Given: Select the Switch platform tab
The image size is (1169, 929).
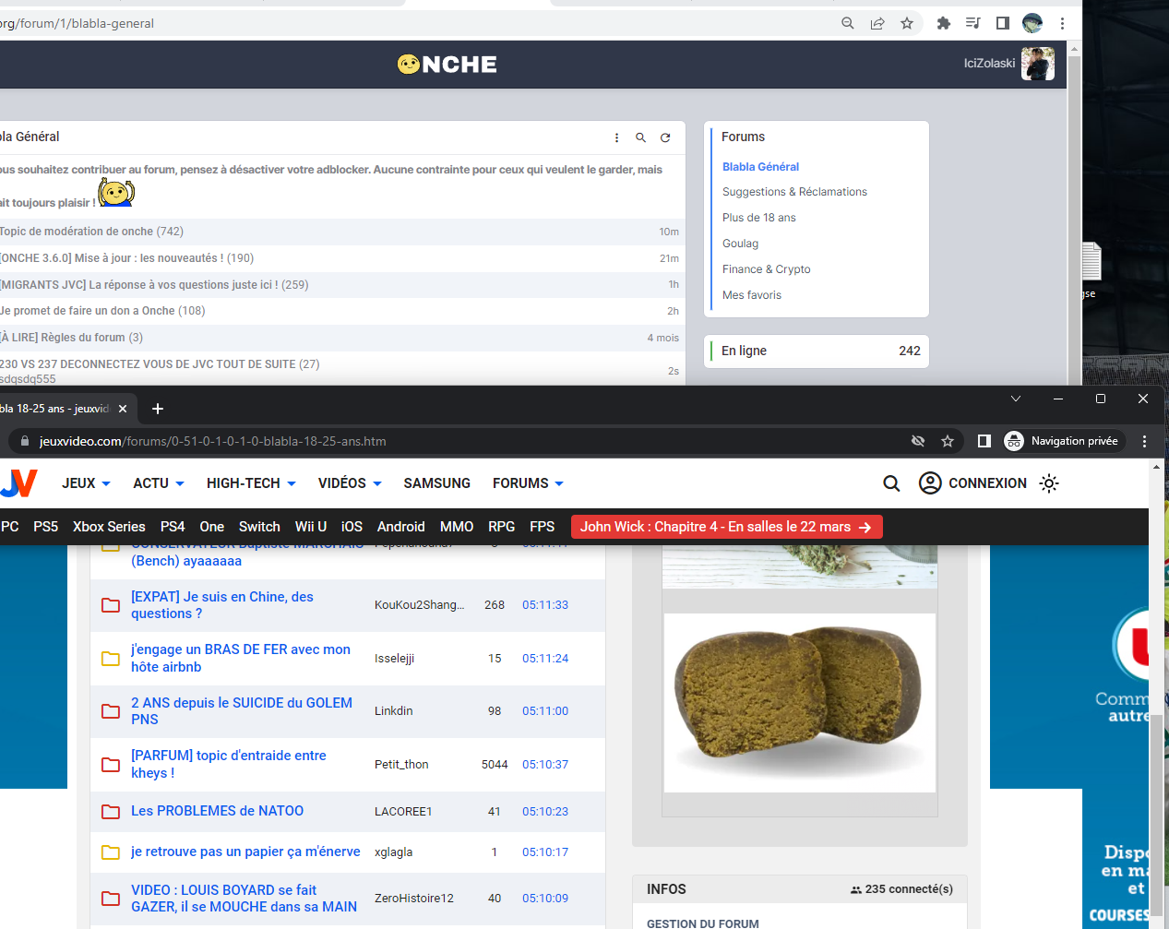Looking at the screenshot, I should (x=259, y=527).
